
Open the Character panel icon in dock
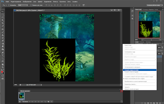click(132, 16)
